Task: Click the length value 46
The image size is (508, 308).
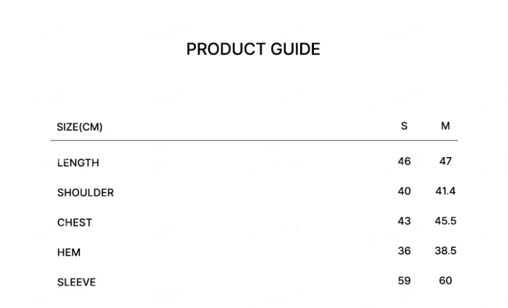Action: [x=404, y=161]
